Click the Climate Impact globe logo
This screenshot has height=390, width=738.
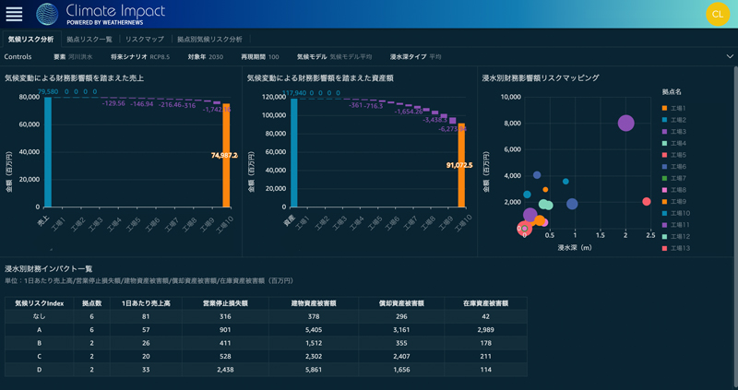click(47, 14)
